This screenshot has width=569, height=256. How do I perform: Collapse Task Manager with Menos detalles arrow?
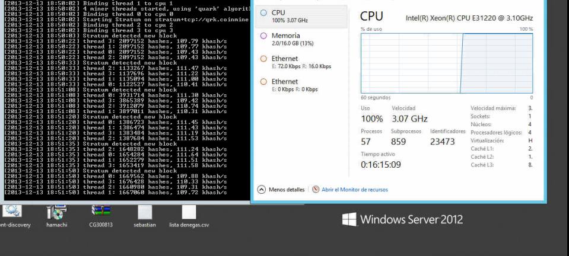(x=260, y=190)
